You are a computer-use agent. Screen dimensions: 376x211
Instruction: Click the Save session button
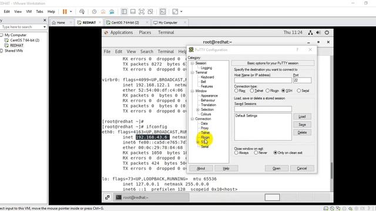(x=302, y=125)
